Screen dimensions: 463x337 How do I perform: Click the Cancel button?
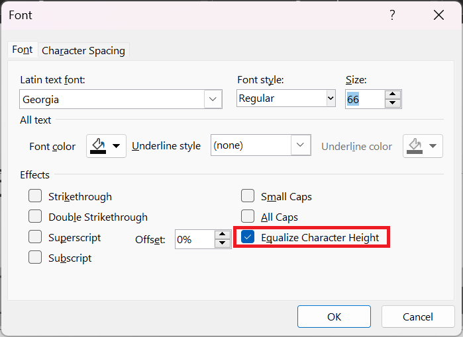coord(418,317)
